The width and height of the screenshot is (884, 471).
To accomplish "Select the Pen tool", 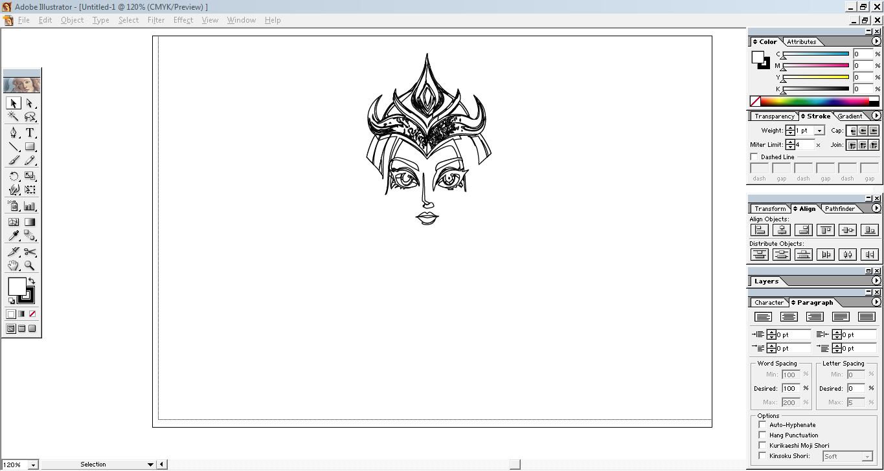I will coord(13,133).
